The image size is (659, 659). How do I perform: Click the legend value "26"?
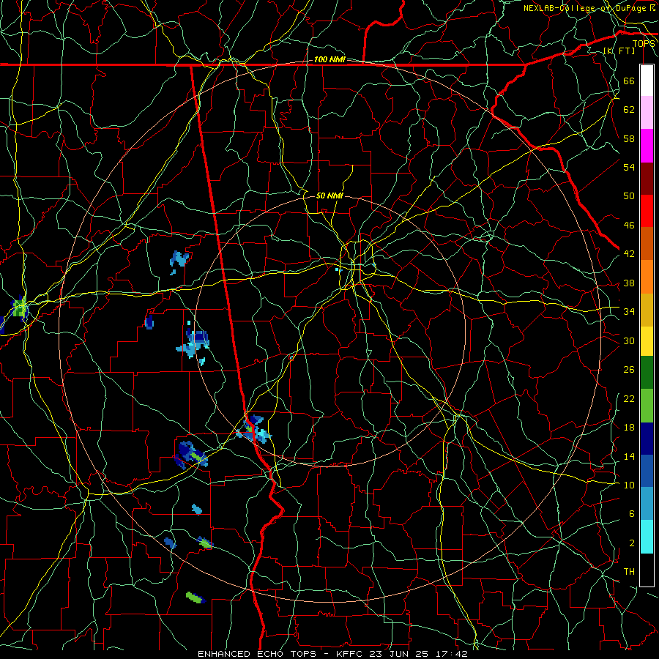point(629,370)
